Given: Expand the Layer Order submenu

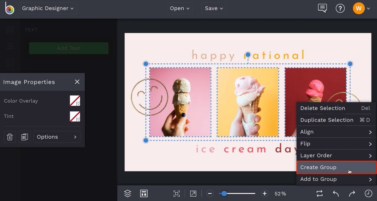Looking at the screenshot, I should pos(336,156).
